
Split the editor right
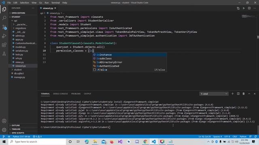249,8
